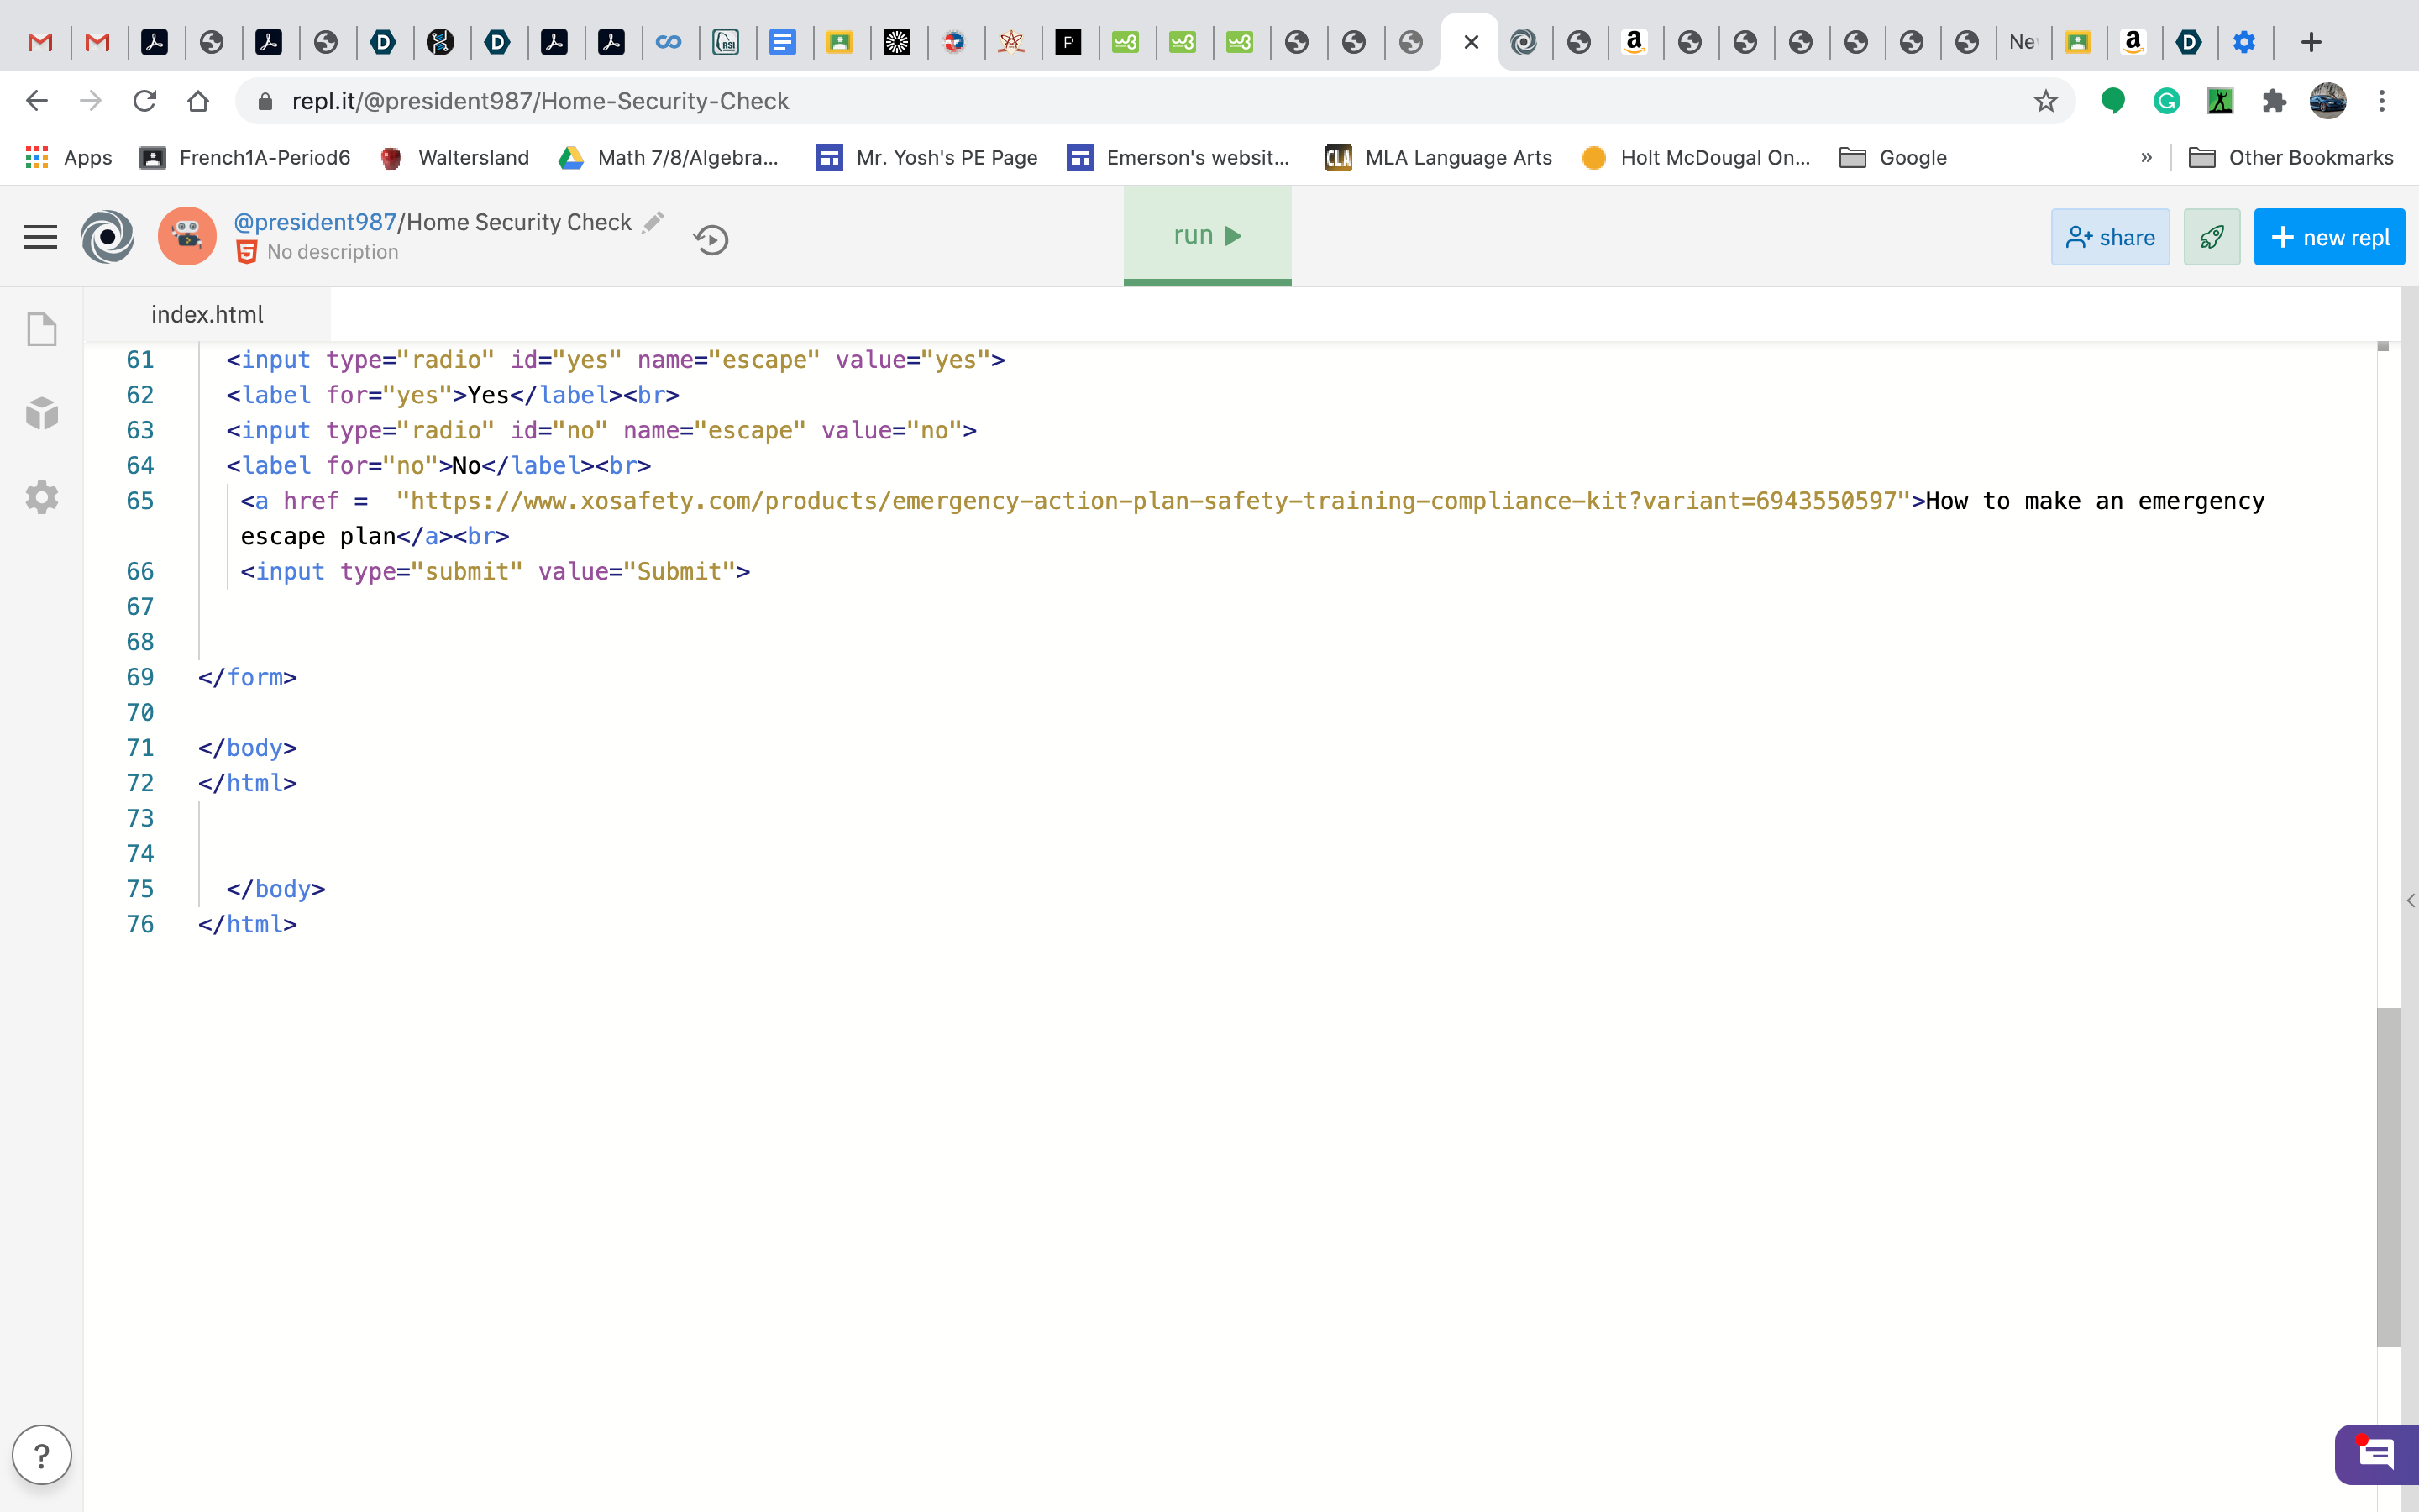Open the repl Settings gear
The width and height of the screenshot is (2419, 1512).
tap(42, 497)
